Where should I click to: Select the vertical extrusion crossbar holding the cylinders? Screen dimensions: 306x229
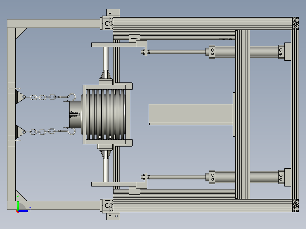243,114
